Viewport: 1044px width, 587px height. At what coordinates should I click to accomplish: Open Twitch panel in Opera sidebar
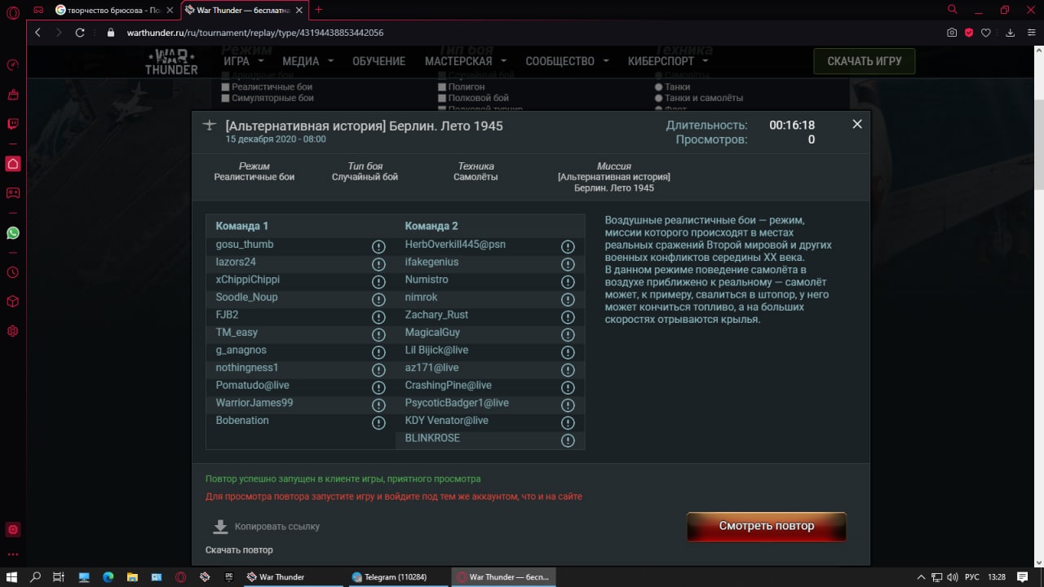click(13, 124)
